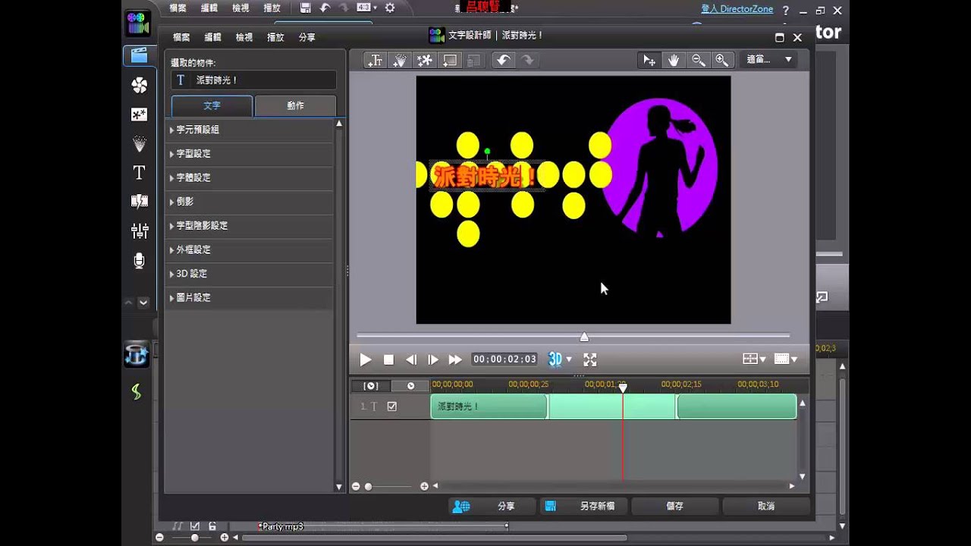Open aspect ratio 4:3 dropdown

(x=366, y=8)
